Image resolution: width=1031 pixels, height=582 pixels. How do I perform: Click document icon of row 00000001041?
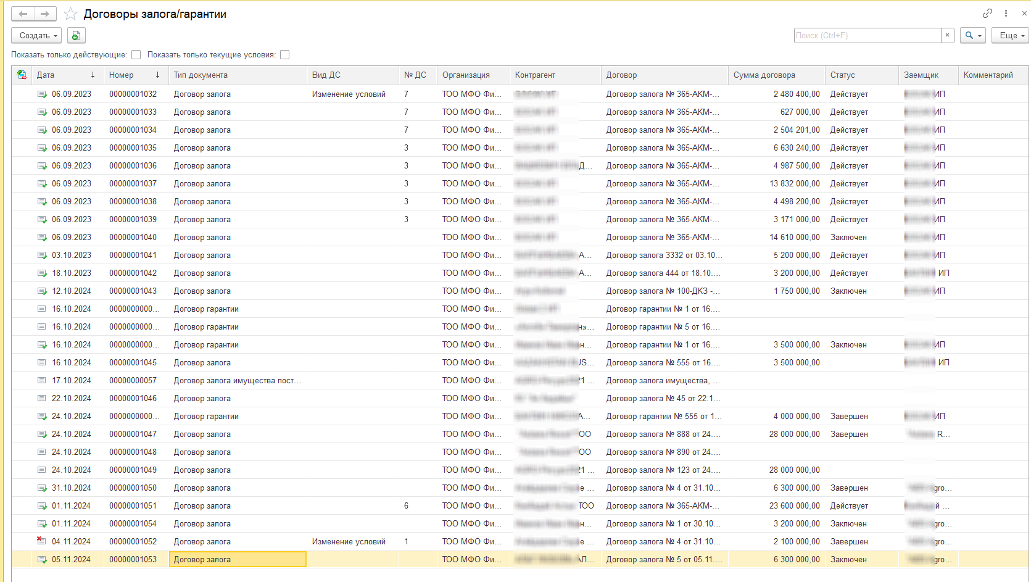click(x=42, y=255)
